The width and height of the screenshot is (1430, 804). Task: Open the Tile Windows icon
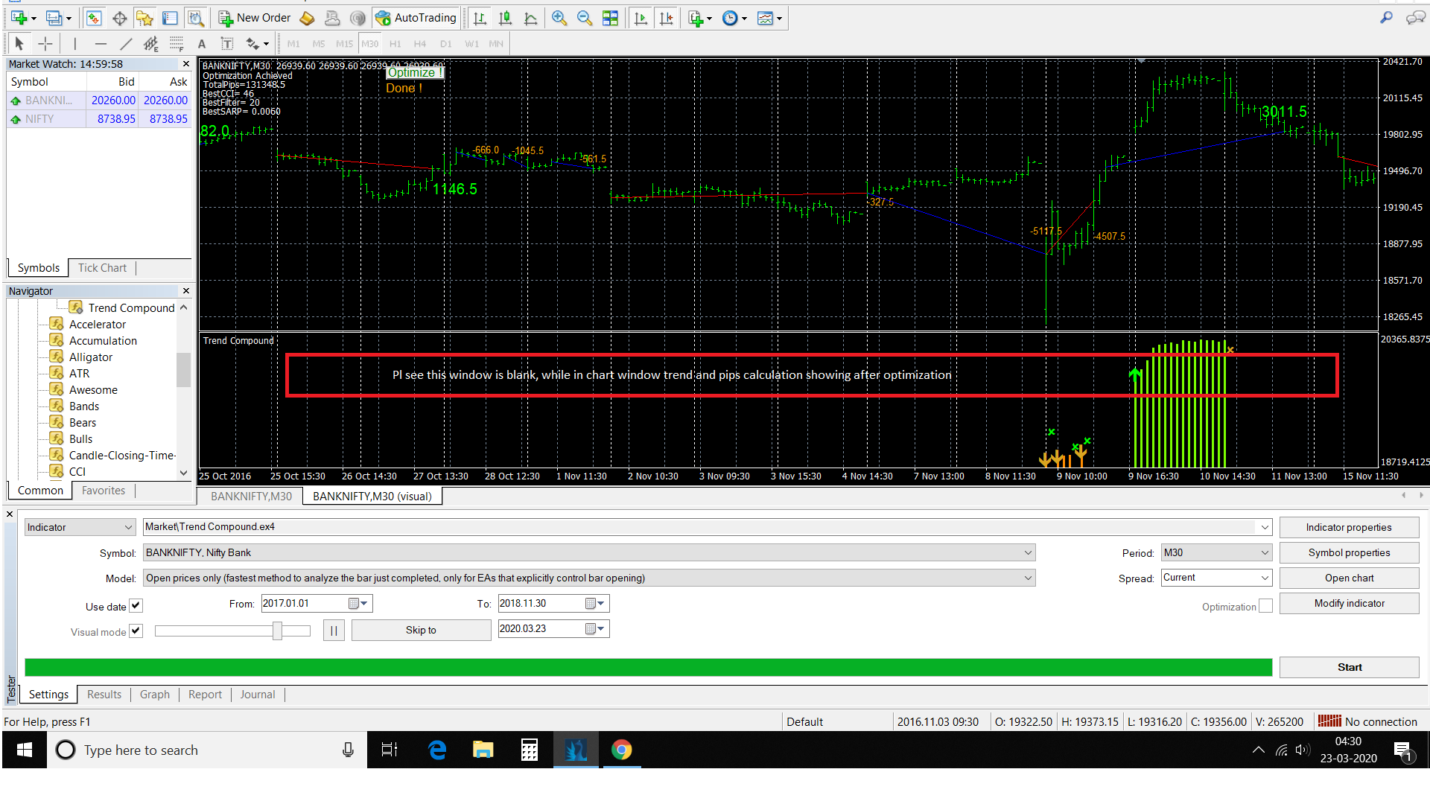point(610,19)
